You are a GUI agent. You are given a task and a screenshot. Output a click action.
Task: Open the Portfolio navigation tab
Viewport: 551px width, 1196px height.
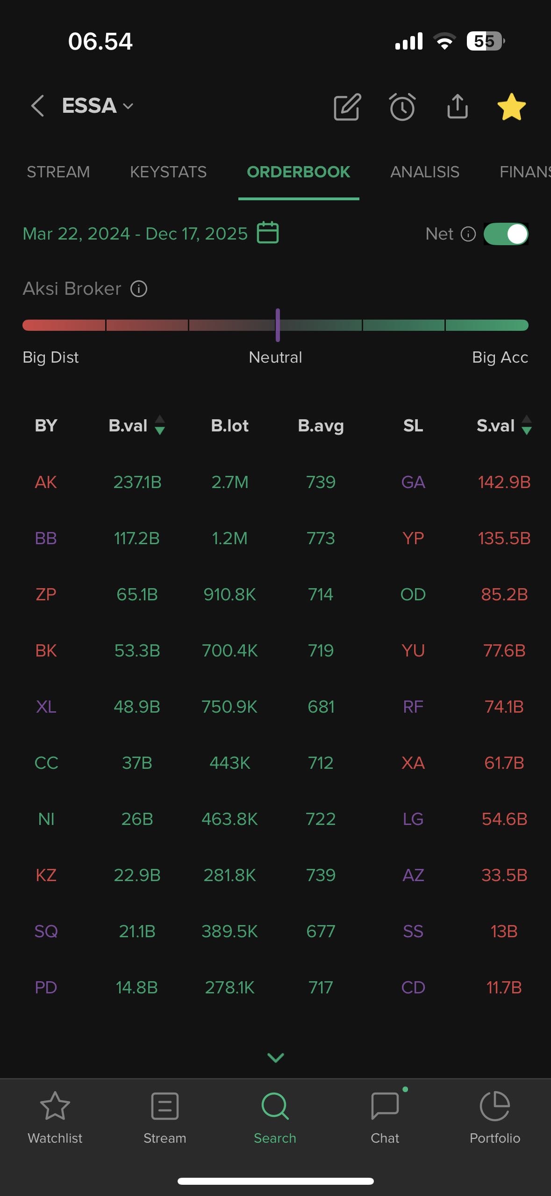pos(494,1116)
